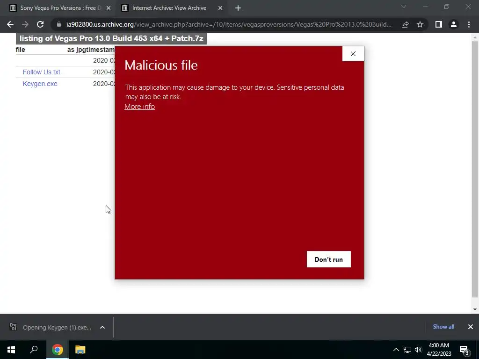Open Windows taskbar search
Viewport: 479px width, 359px height.
34,350
